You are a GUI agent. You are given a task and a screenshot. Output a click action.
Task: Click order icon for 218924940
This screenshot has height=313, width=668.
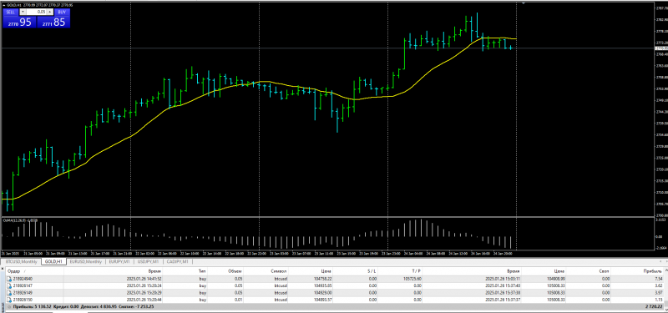point(9,279)
